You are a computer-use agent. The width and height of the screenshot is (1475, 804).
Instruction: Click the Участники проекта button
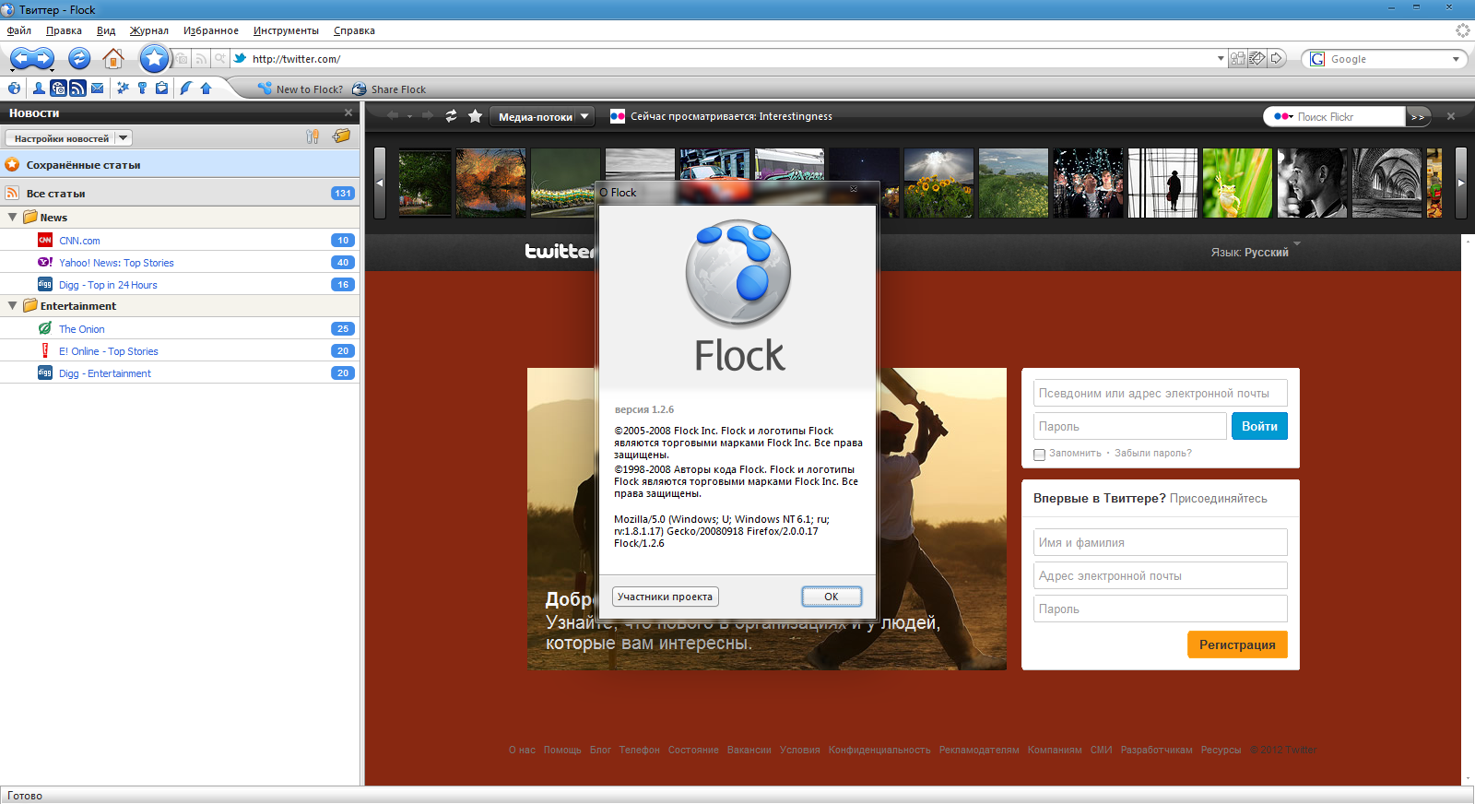665,597
